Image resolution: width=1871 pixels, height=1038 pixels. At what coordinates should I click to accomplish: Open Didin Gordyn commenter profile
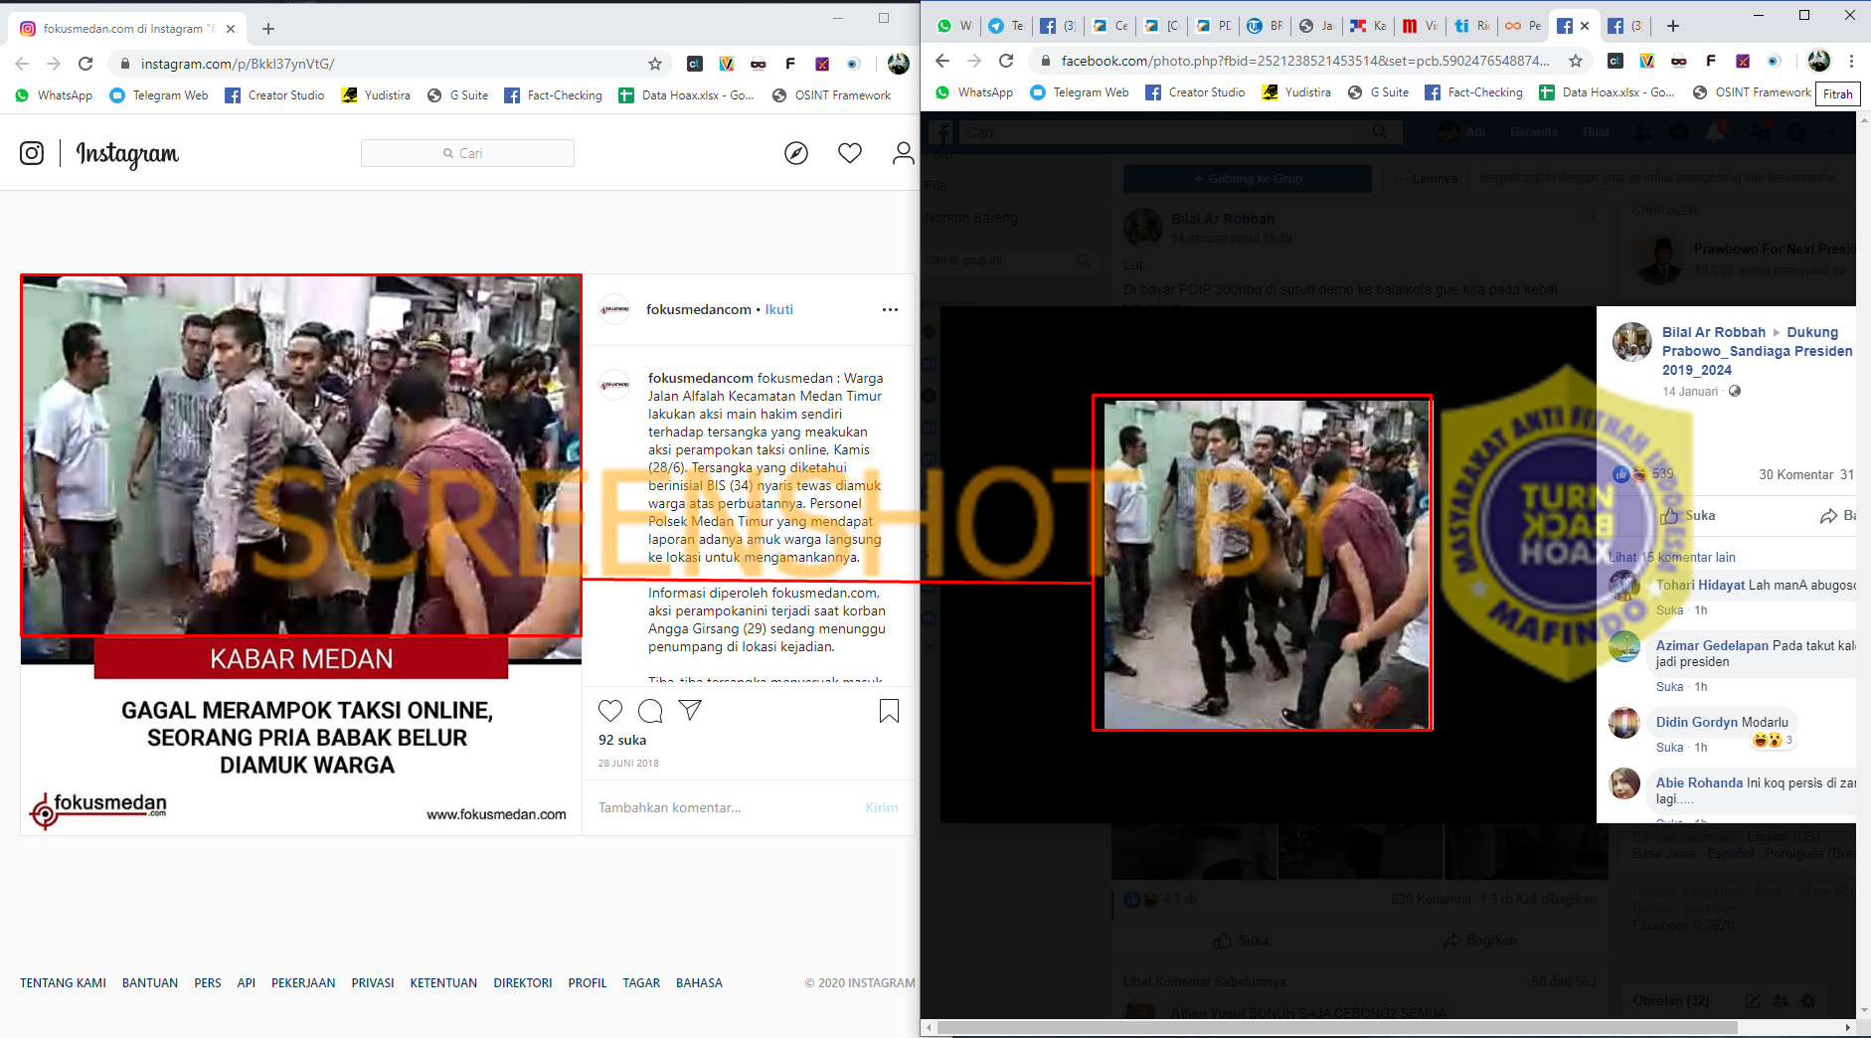[x=1696, y=722]
